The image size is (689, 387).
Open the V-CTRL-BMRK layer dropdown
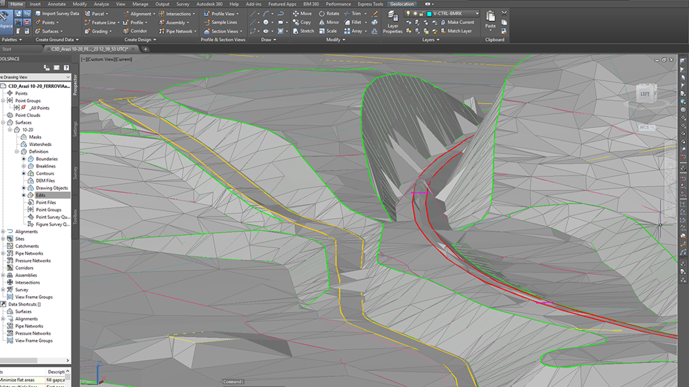(477, 13)
